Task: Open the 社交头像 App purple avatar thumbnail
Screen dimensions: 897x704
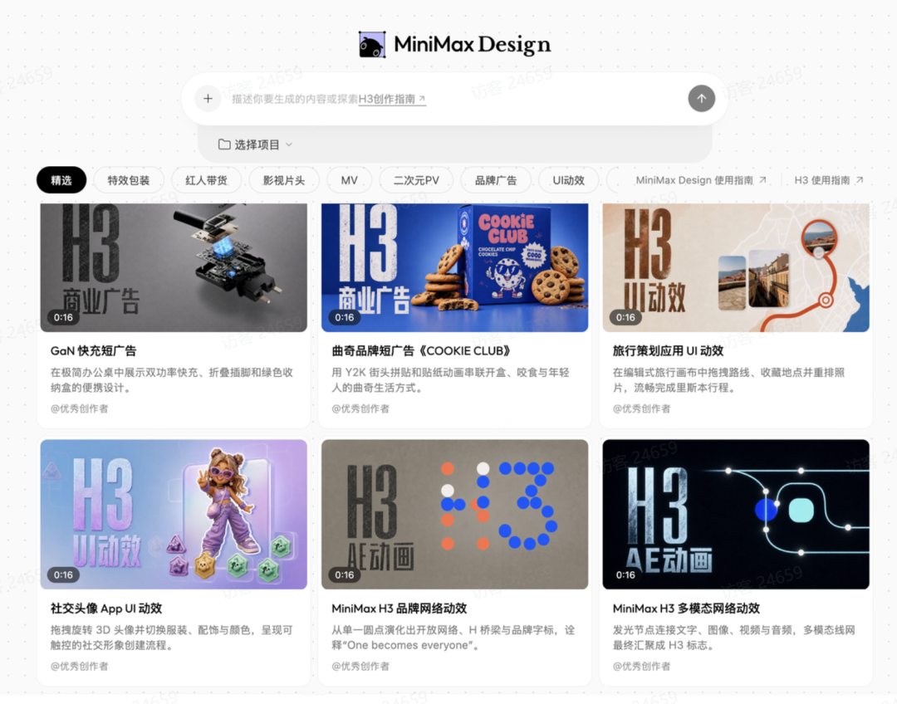Action: 174,514
